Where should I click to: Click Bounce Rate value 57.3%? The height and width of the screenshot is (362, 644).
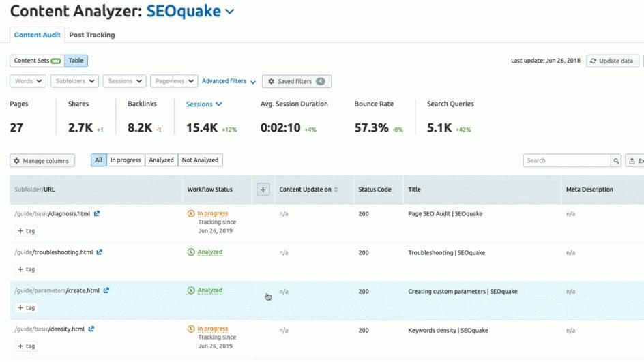click(x=371, y=127)
